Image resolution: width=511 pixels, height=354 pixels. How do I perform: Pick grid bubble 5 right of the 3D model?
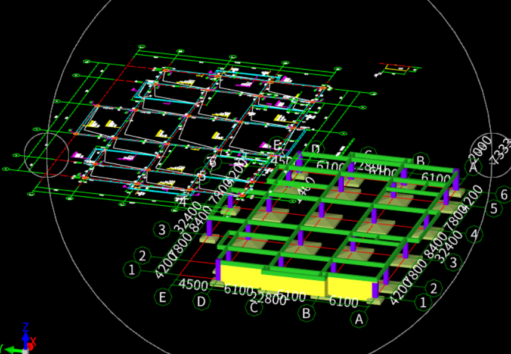pos(494,208)
